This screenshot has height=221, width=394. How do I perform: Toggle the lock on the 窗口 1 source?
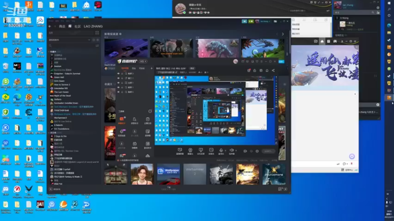(x=122, y=78)
